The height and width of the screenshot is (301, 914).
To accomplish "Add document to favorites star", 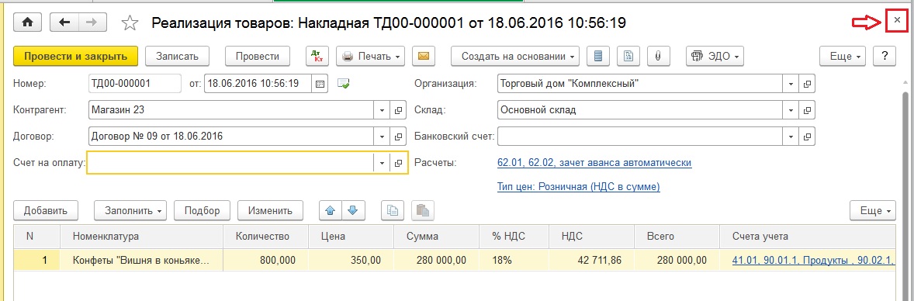I will [130, 22].
